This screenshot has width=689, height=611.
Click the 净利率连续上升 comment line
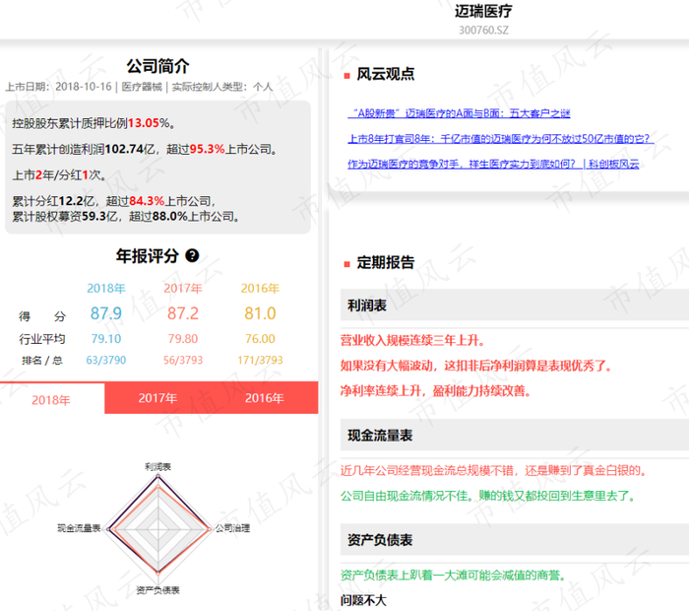(435, 390)
